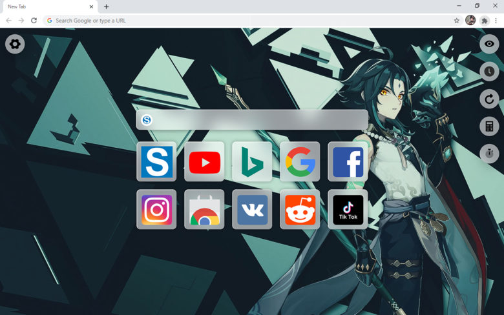Open the VK shortcut tile
504x315 pixels.
252,209
